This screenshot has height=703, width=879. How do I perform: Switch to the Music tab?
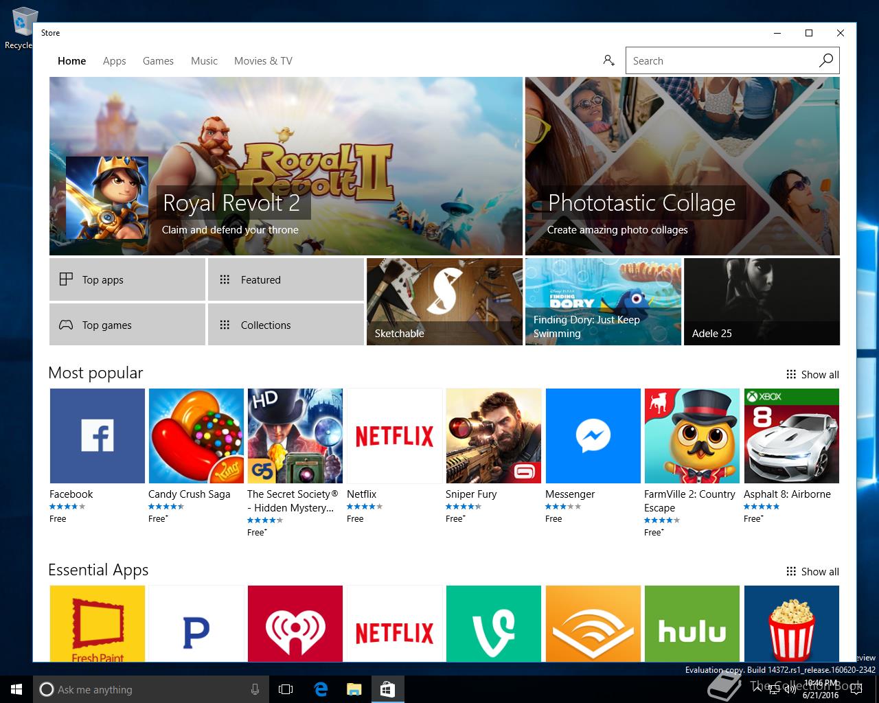click(x=204, y=60)
